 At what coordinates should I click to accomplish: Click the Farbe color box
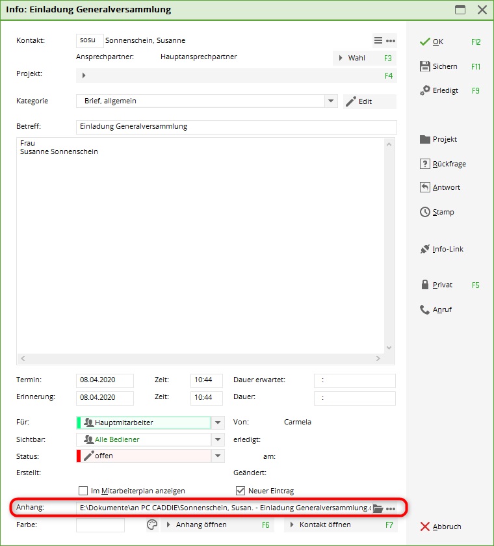100,525
